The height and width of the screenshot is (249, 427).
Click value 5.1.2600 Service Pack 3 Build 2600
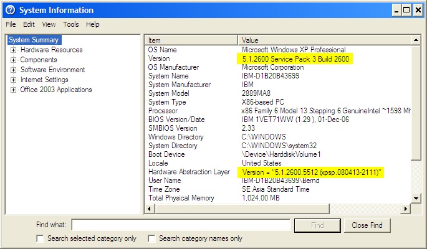coord(295,59)
